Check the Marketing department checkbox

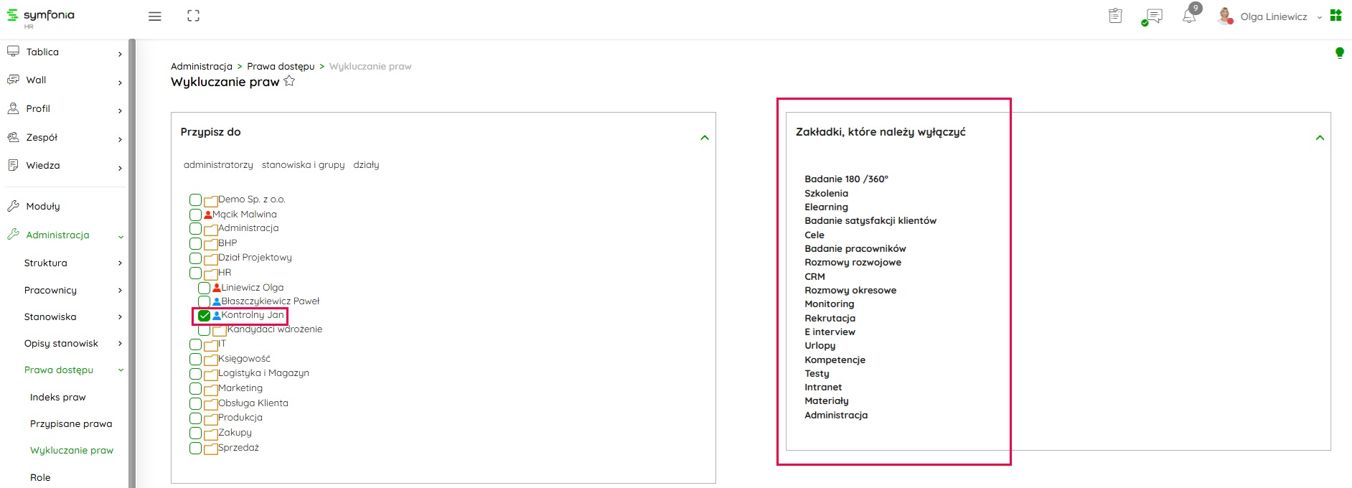point(195,388)
